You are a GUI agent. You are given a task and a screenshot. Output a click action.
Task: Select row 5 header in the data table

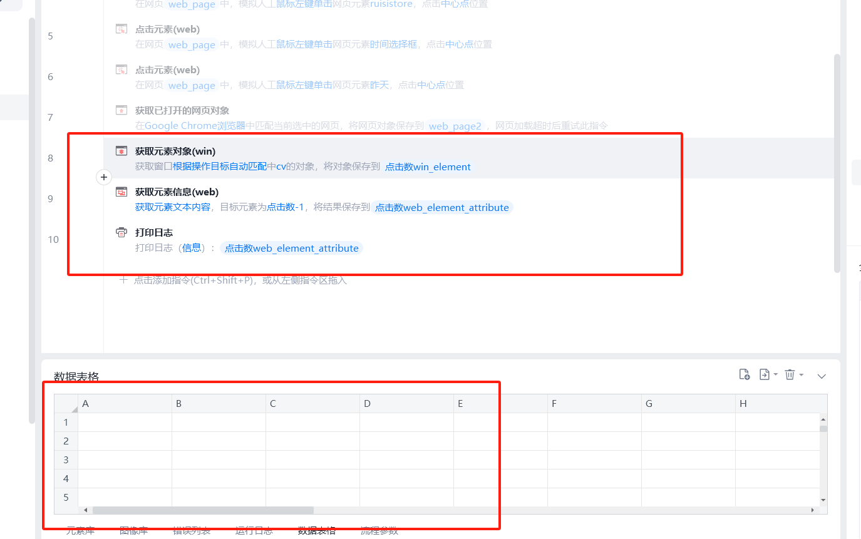(66, 498)
